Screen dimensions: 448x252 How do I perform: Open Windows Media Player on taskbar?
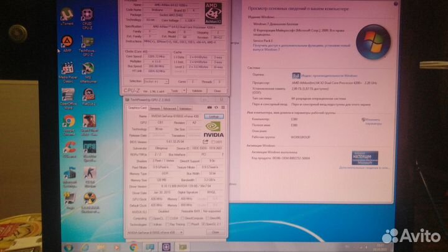click(117, 247)
